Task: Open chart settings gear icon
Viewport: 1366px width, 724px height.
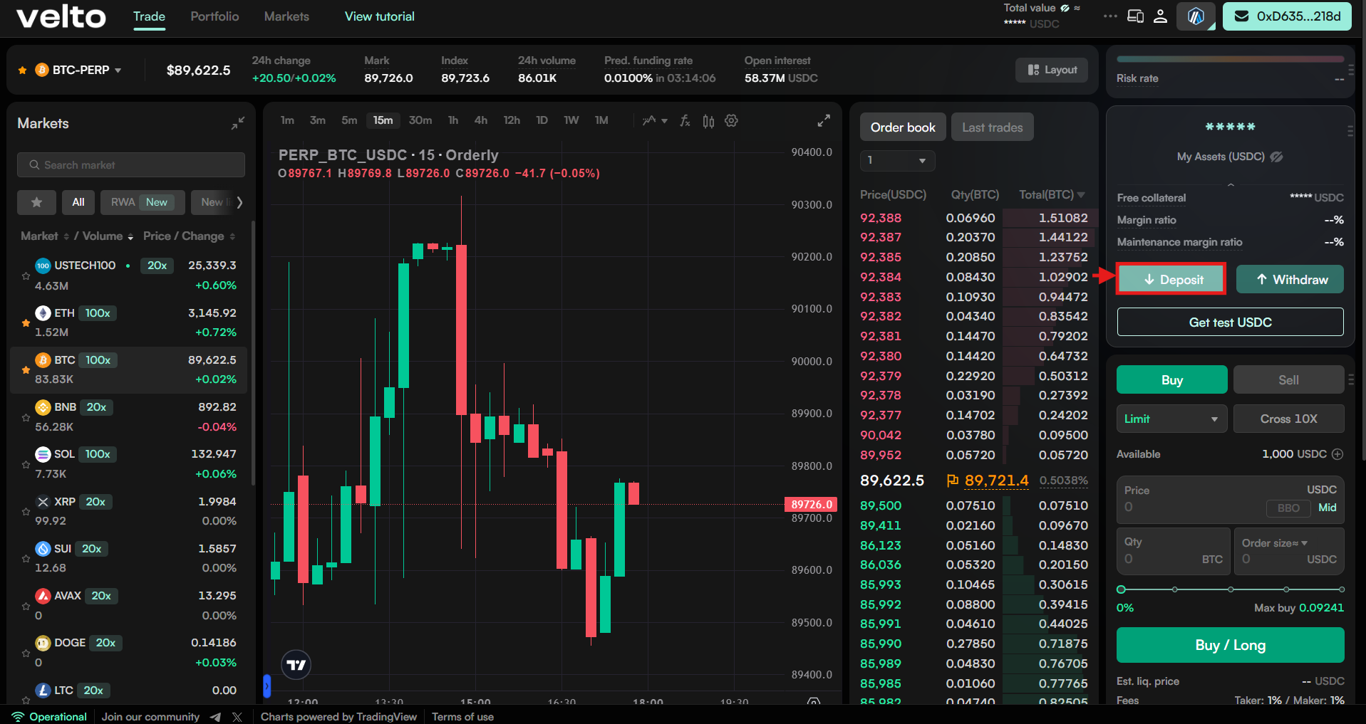Action: coord(731,120)
